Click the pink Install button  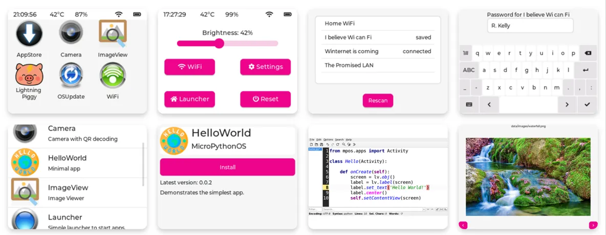pos(227,167)
